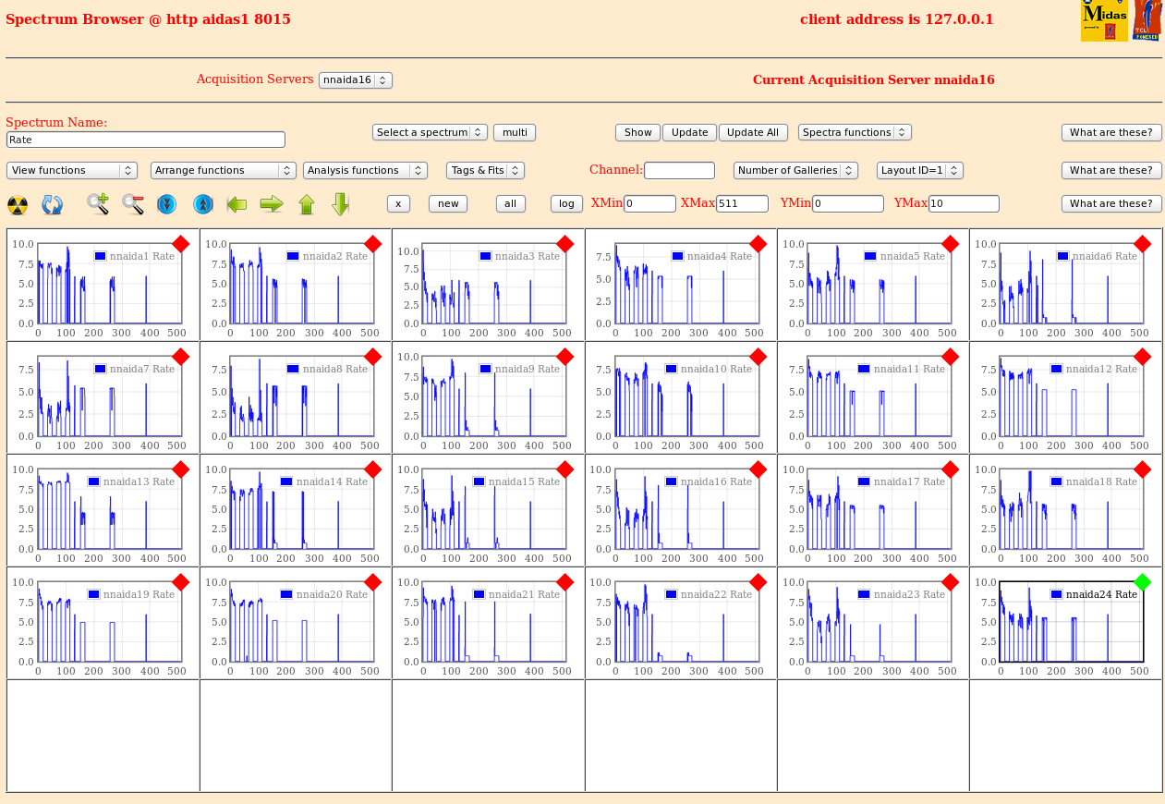Toggle the red diamond on nnaida1 Rate
The image size is (1165, 804).
click(181, 244)
